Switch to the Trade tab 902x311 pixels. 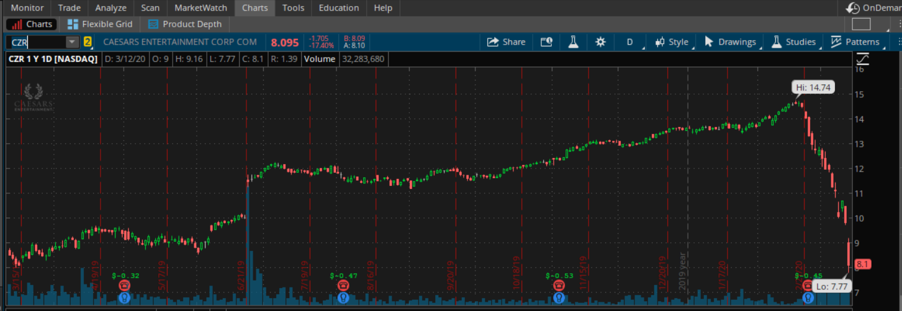coord(69,8)
